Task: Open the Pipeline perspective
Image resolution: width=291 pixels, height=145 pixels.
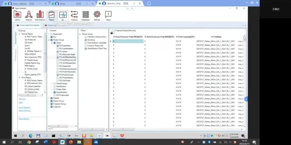Action: coord(74,16)
